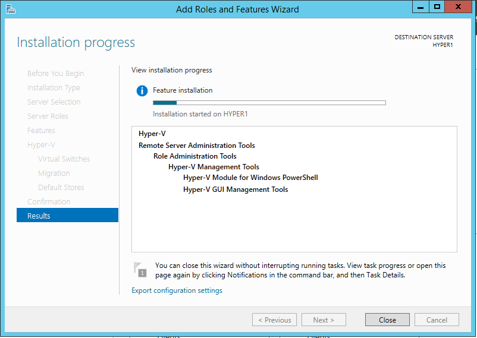
Task: Go to Hyper-V step in sidebar
Action: [x=41, y=145]
